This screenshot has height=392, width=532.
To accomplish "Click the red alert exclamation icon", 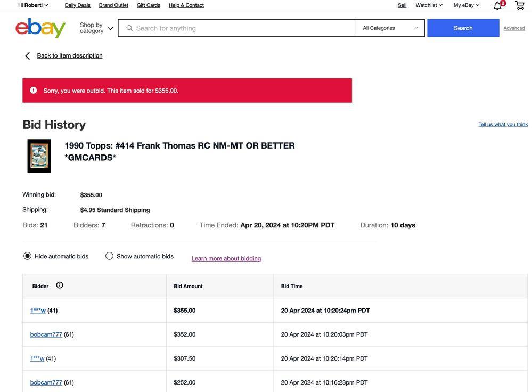I will [x=33, y=91].
